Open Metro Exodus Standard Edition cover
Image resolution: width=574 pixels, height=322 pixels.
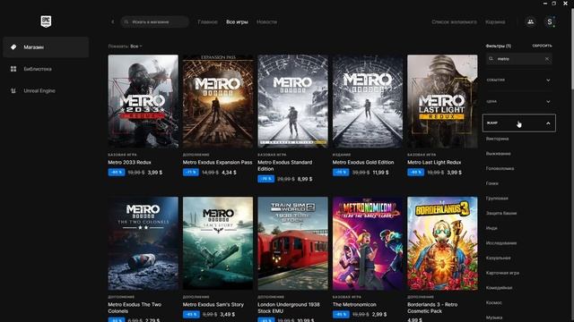[x=293, y=101]
